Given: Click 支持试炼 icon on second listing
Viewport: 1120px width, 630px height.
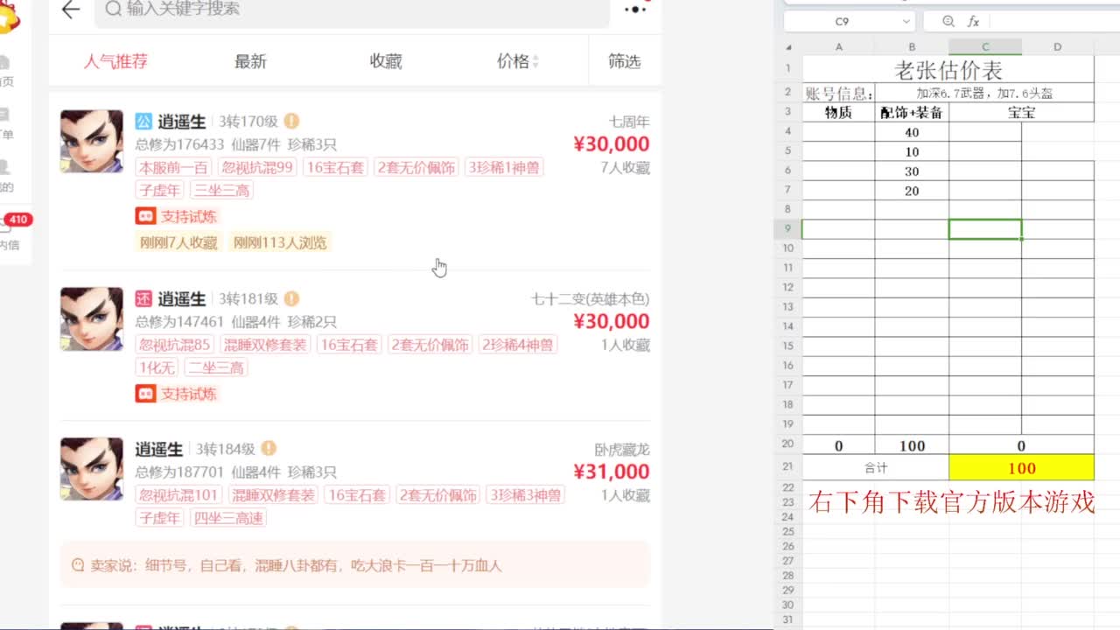Looking at the screenshot, I should (x=145, y=394).
